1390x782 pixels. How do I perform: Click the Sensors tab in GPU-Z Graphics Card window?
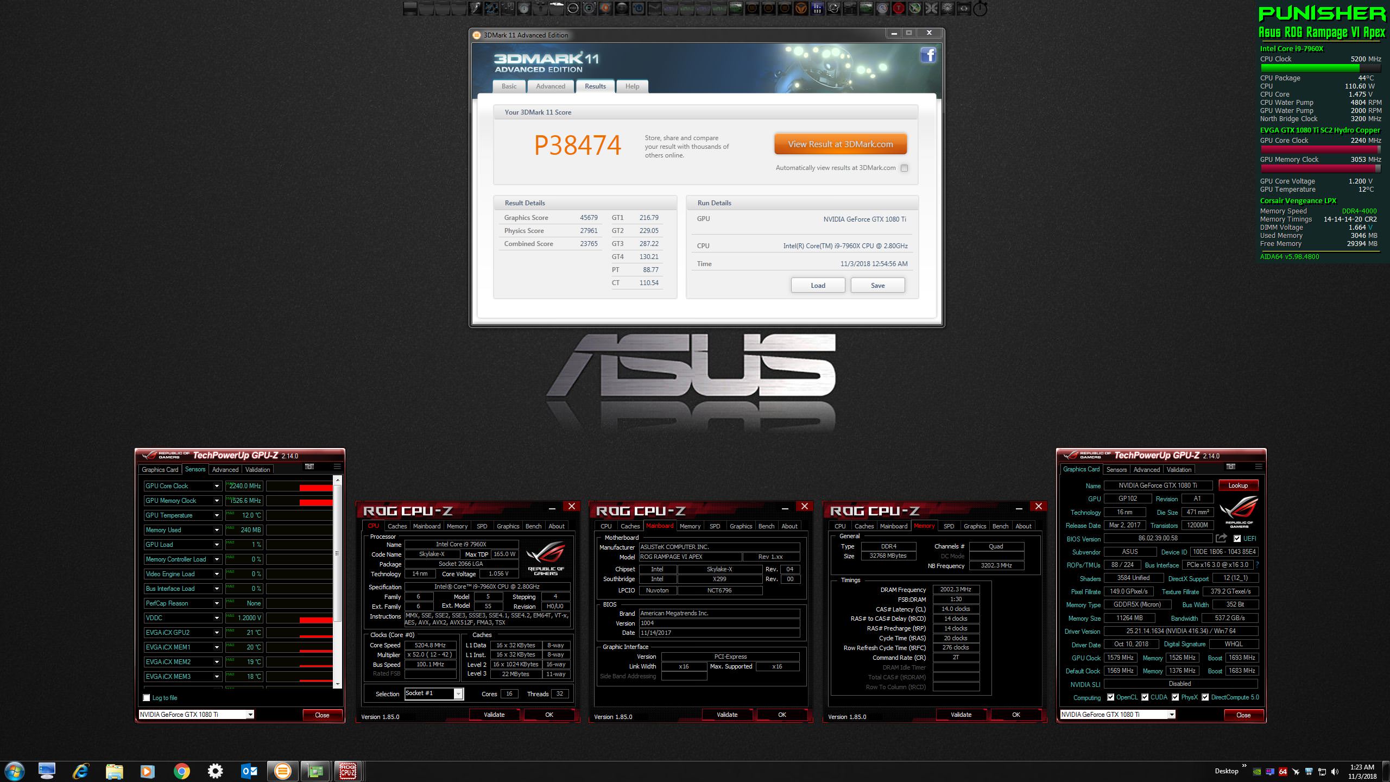tap(1116, 470)
